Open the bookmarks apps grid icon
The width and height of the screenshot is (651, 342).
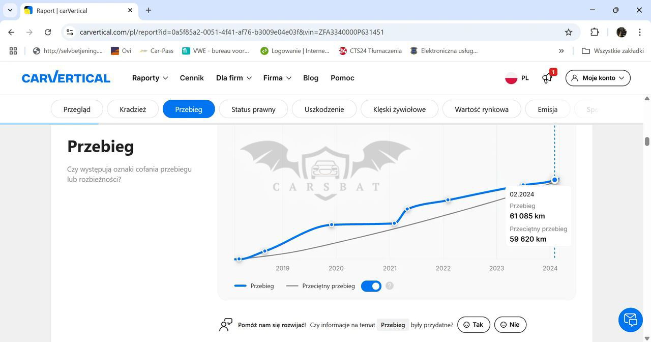coord(13,51)
